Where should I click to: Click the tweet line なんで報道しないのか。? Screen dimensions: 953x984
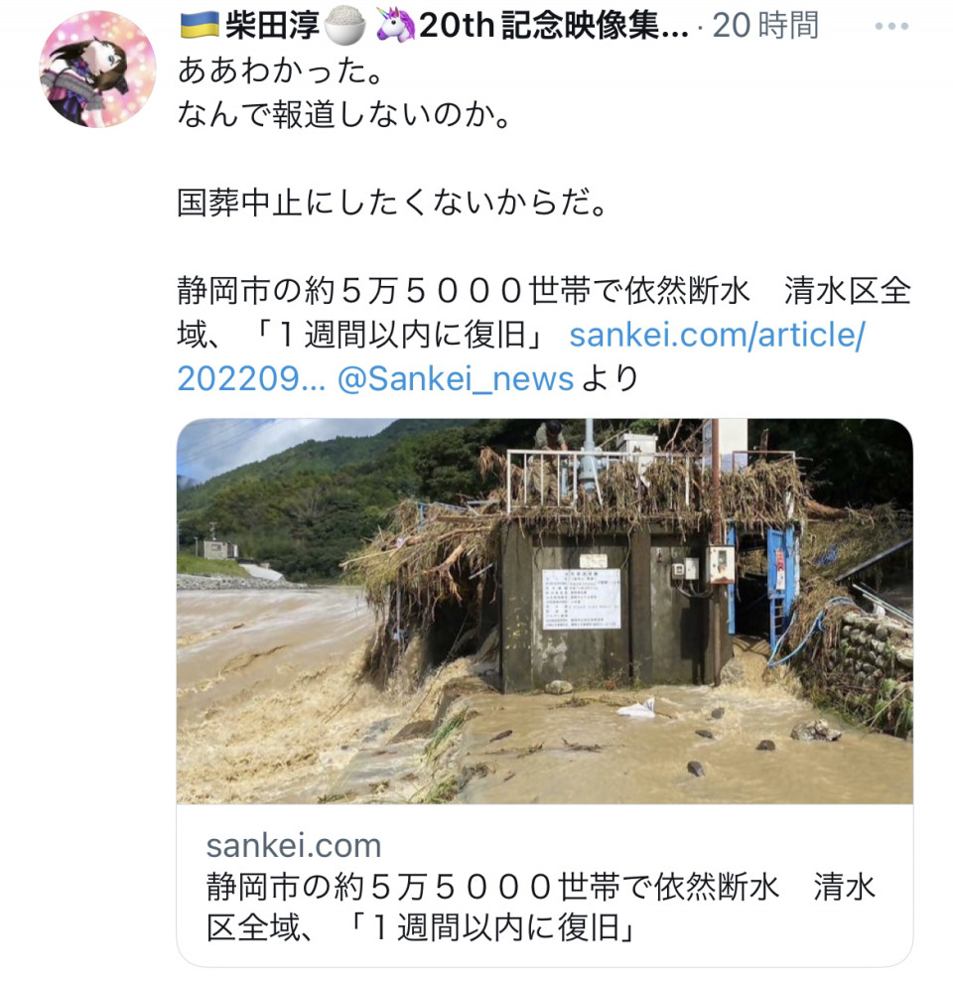point(344,114)
